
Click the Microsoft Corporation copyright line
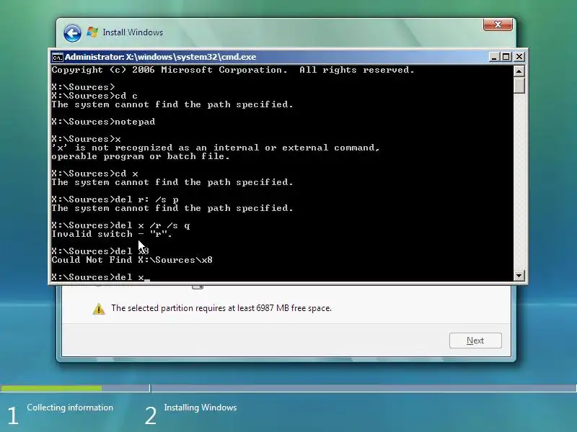233,70
